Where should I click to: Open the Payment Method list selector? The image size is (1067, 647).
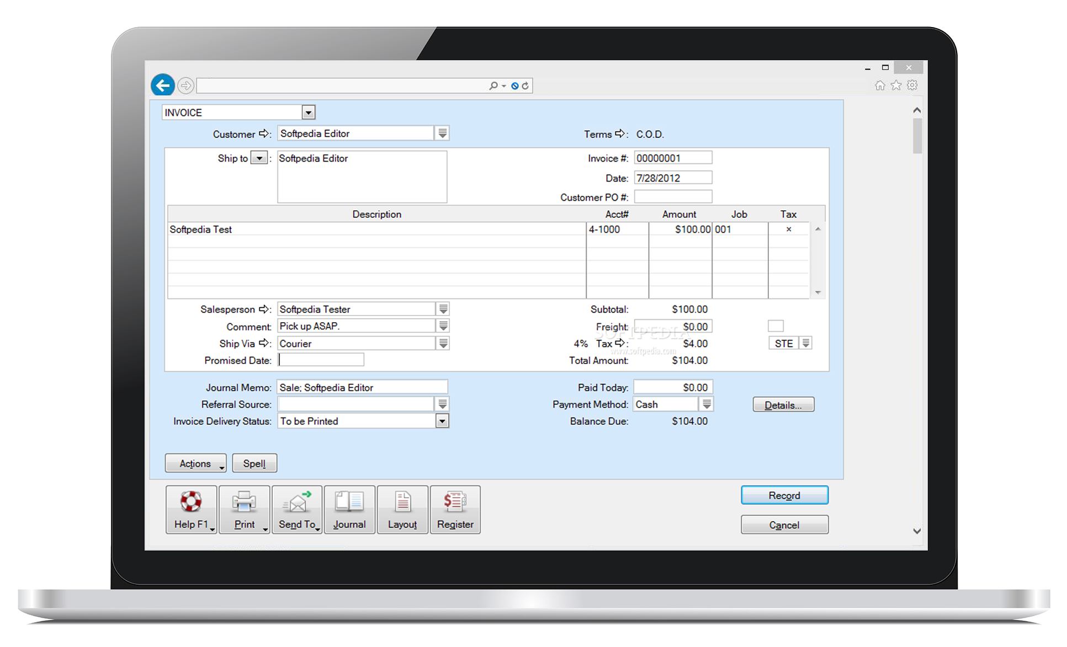pos(707,404)
